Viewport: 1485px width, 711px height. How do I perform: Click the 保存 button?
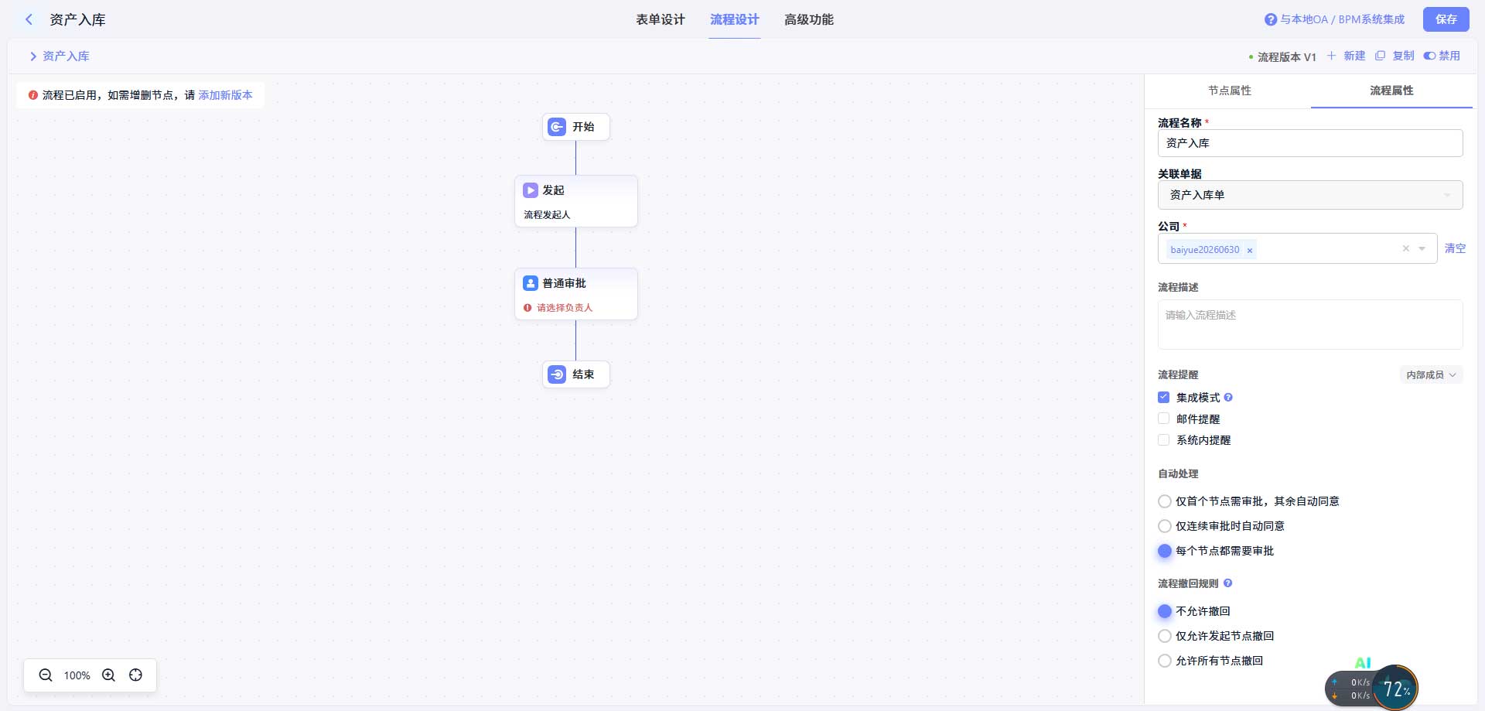pyautogui.click(x=1446, y=19)
